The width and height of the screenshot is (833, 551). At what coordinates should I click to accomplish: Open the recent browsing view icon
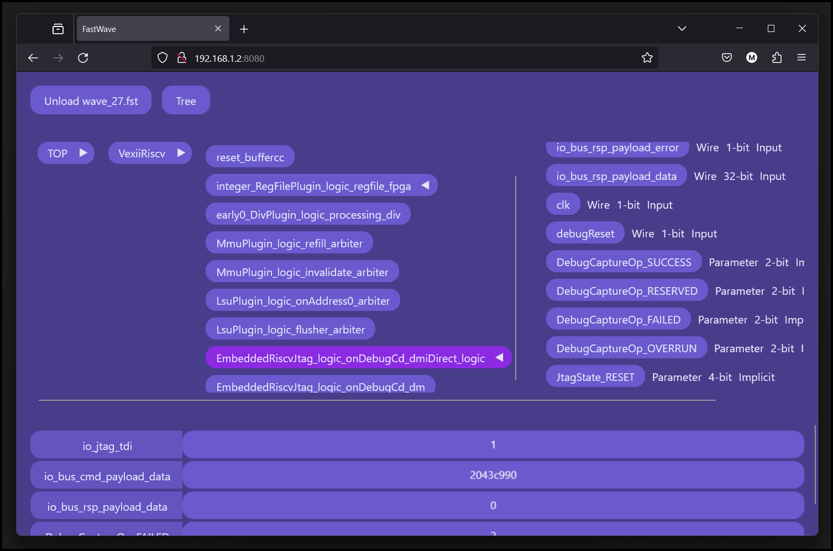pyautogui.click(x=58, y=29)
